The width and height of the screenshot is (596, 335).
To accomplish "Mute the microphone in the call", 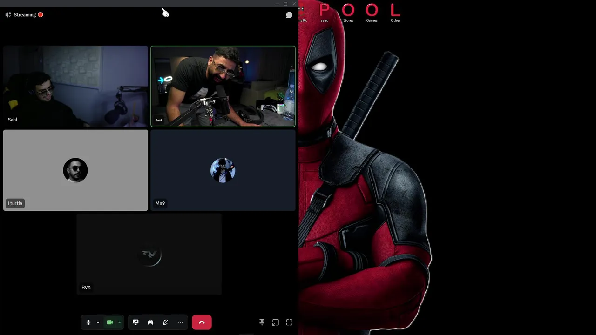I will (88, 322).
